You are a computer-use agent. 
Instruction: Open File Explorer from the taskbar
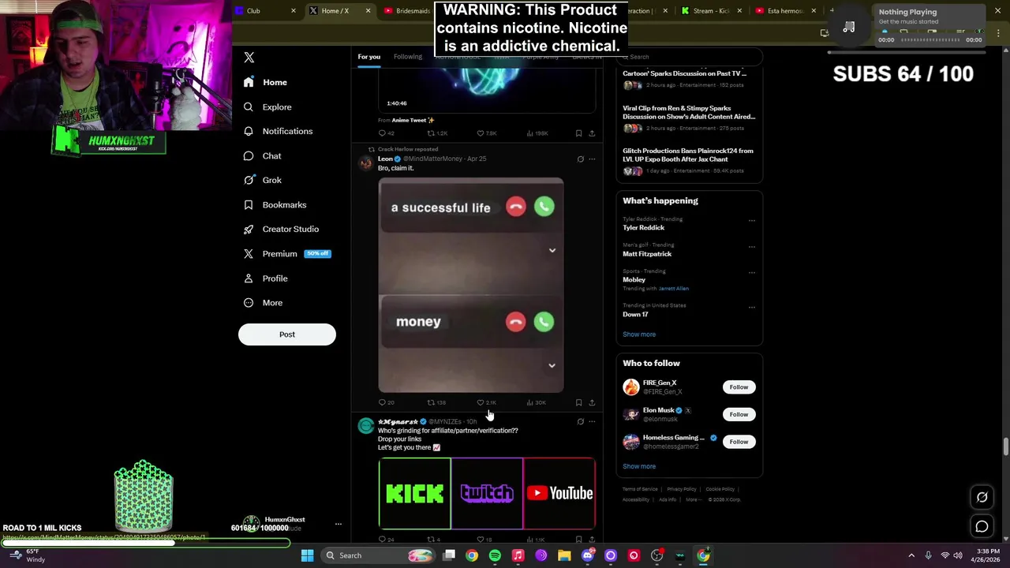click(564, 555)
